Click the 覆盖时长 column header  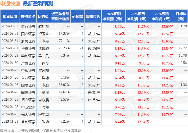[93, 16]
